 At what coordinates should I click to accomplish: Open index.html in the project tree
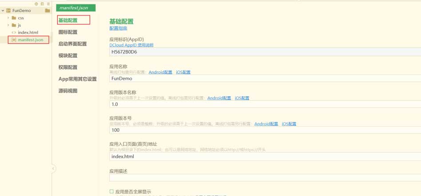point(28,32)
